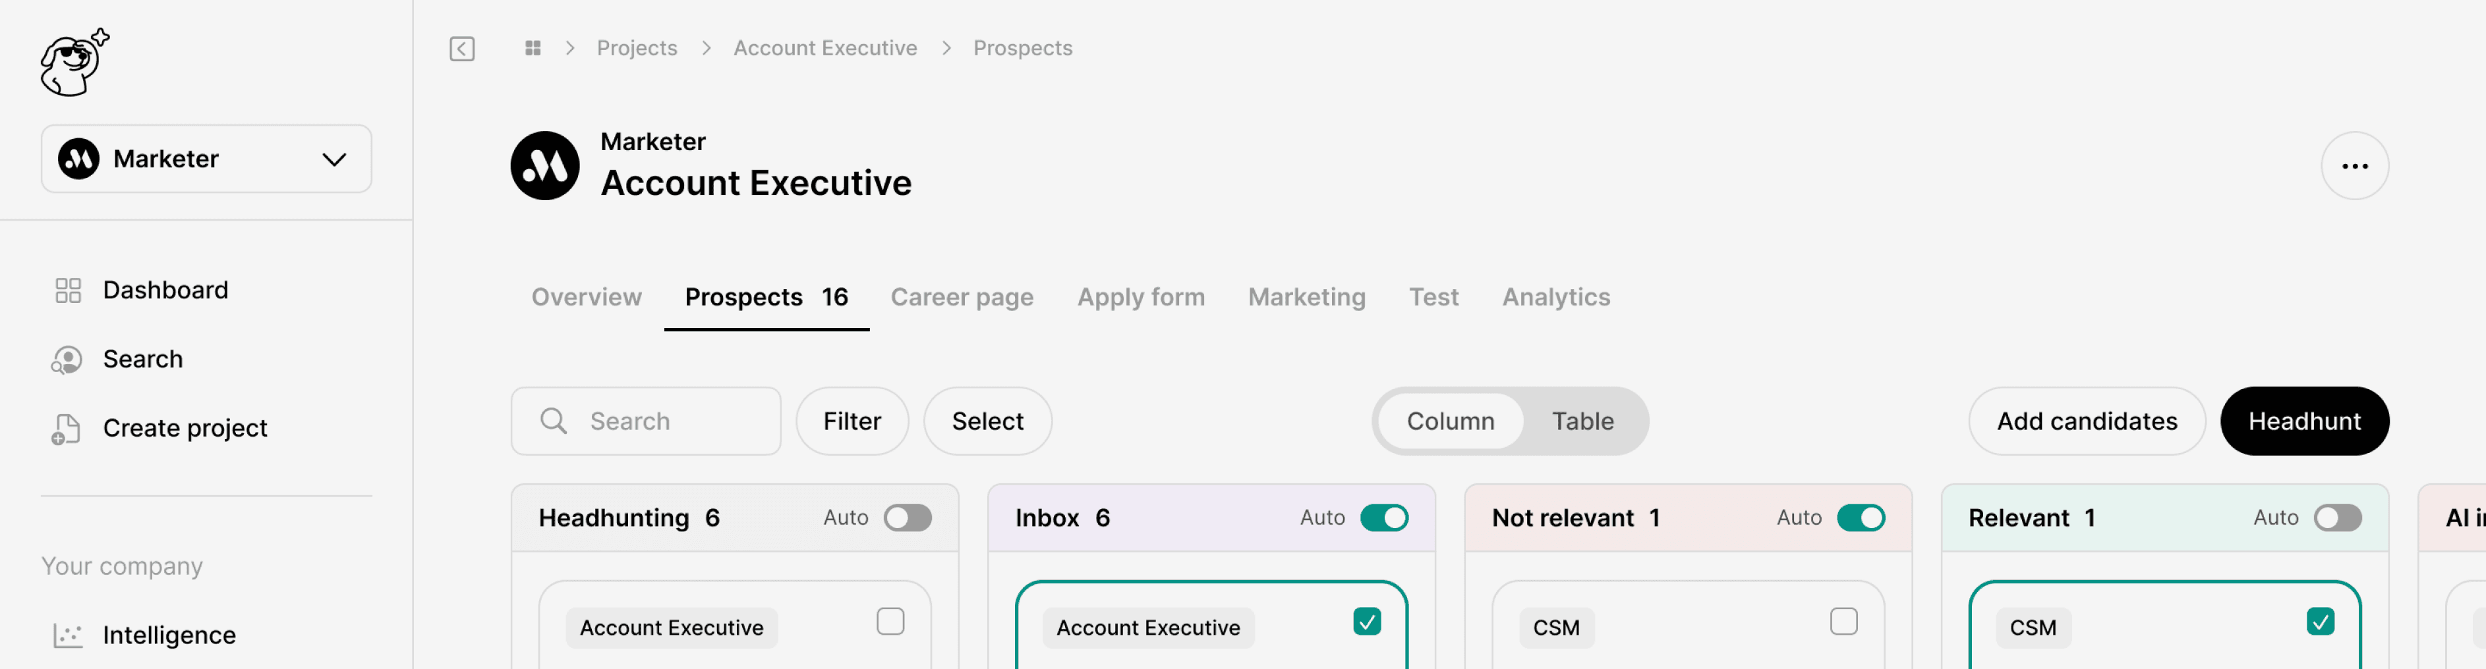Open the Test tab
This screenshot has width=2486, height=669.
pos(1433,297)
